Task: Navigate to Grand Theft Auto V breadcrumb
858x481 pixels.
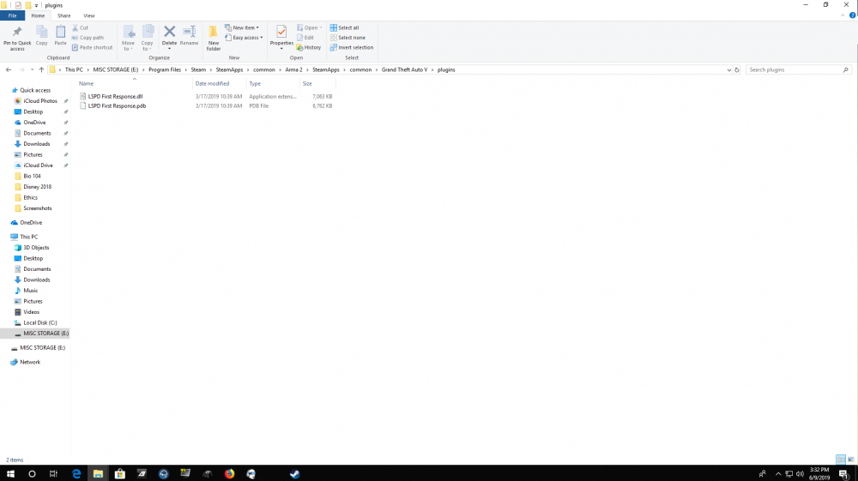Action: pos(404,70)
